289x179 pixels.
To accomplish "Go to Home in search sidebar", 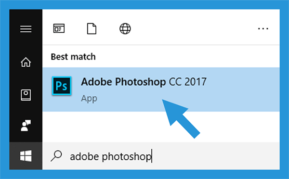I will (x=26, y=62).
